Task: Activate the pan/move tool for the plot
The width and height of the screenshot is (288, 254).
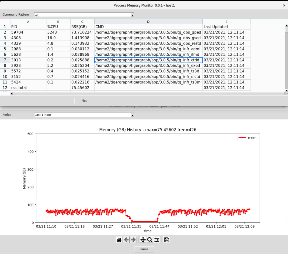Action: tap(143, 240)
